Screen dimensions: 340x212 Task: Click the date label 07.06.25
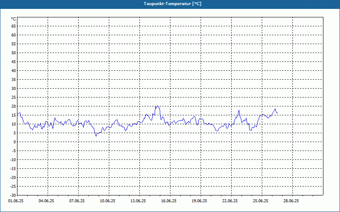[77, 201]
